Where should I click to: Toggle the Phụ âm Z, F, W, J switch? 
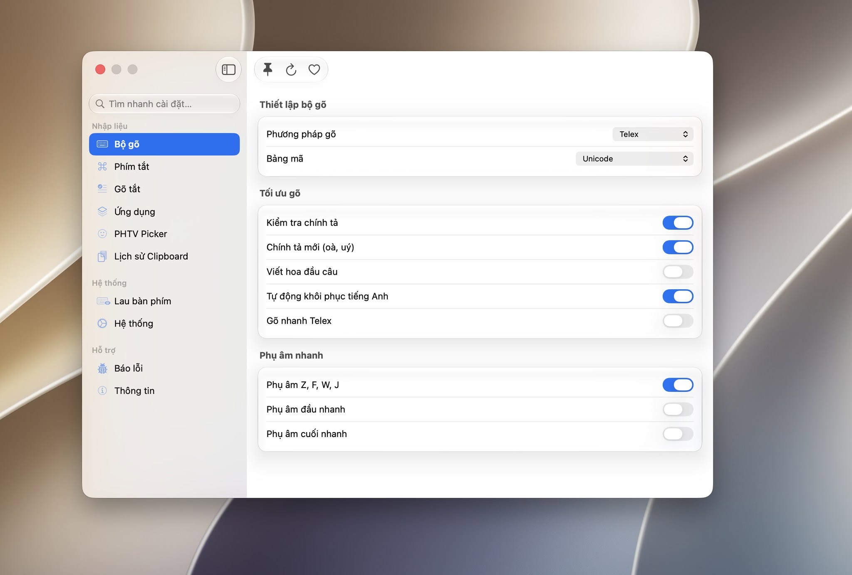point(678,385)
